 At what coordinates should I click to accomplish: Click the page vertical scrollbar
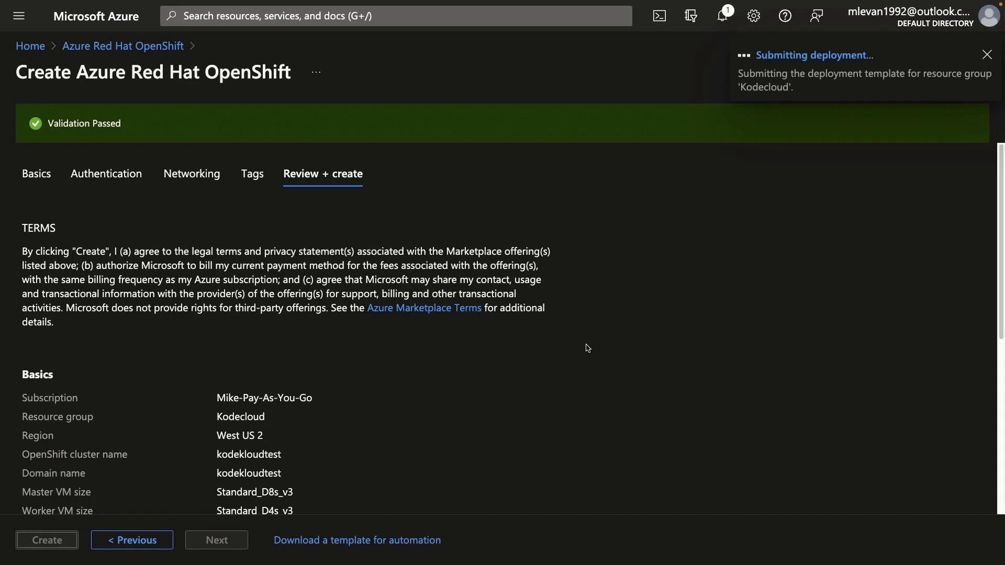[x=1001, y=241]
